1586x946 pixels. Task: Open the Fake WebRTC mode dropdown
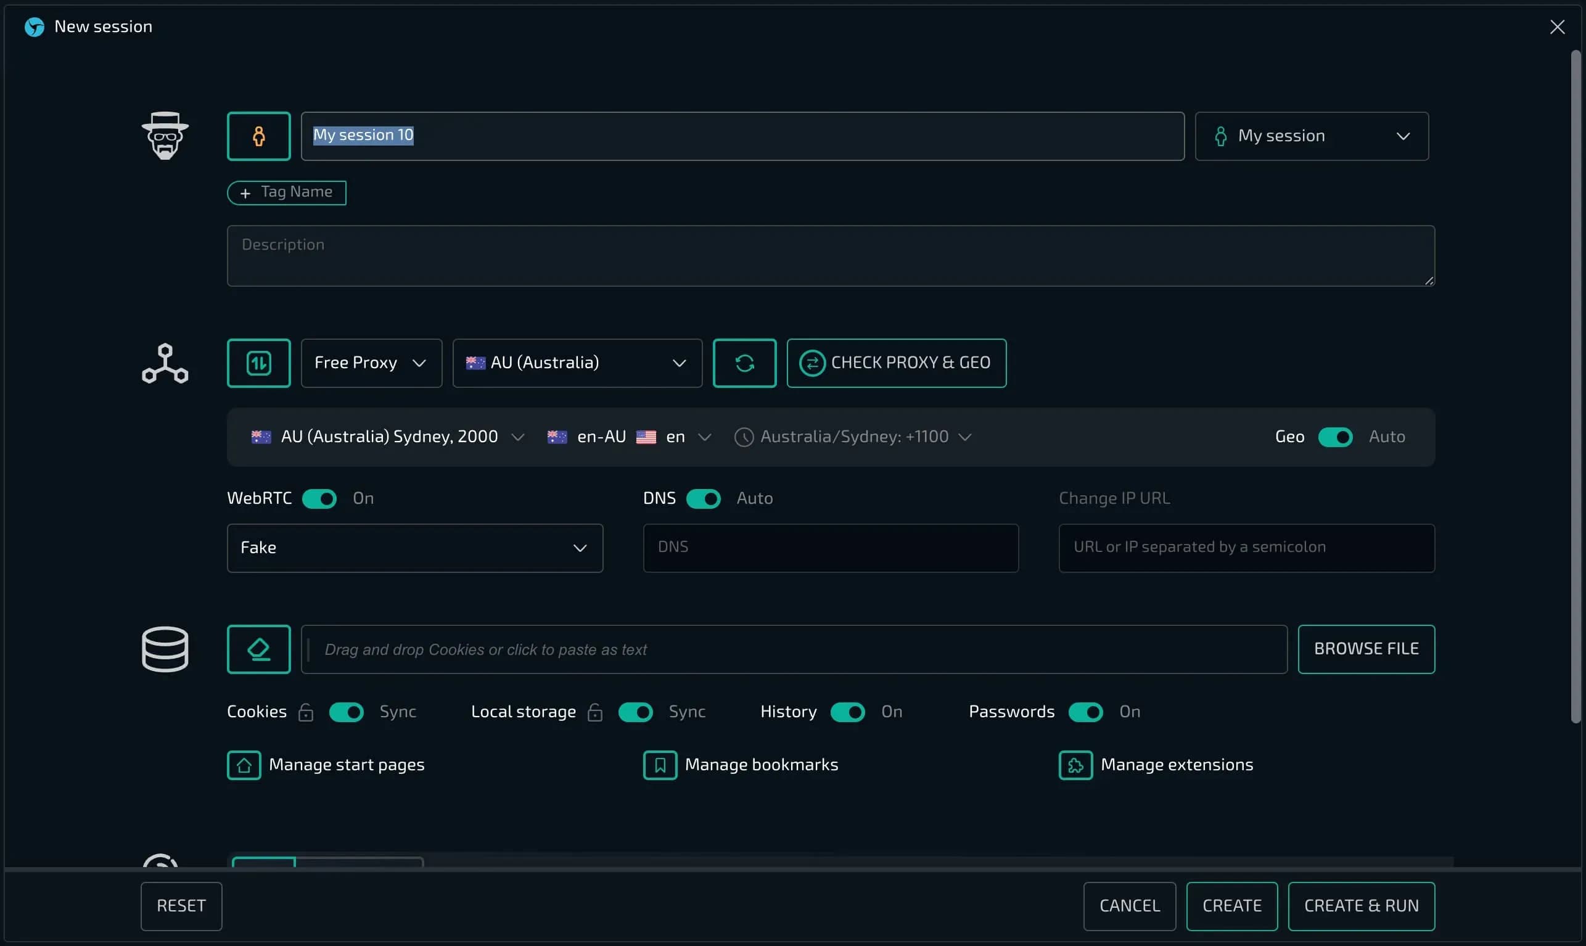pos(415,548)
